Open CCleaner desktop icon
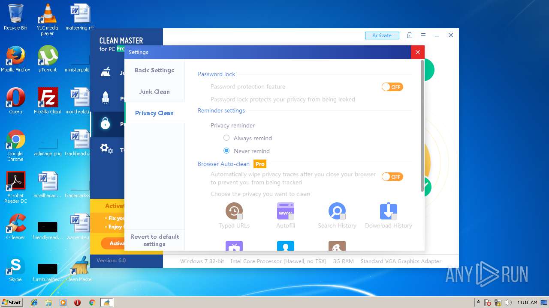The height and width of the screenshot is (308, 549). coord(15,226)
